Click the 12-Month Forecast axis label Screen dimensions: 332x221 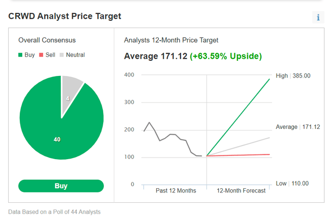[x=241, y=190]
